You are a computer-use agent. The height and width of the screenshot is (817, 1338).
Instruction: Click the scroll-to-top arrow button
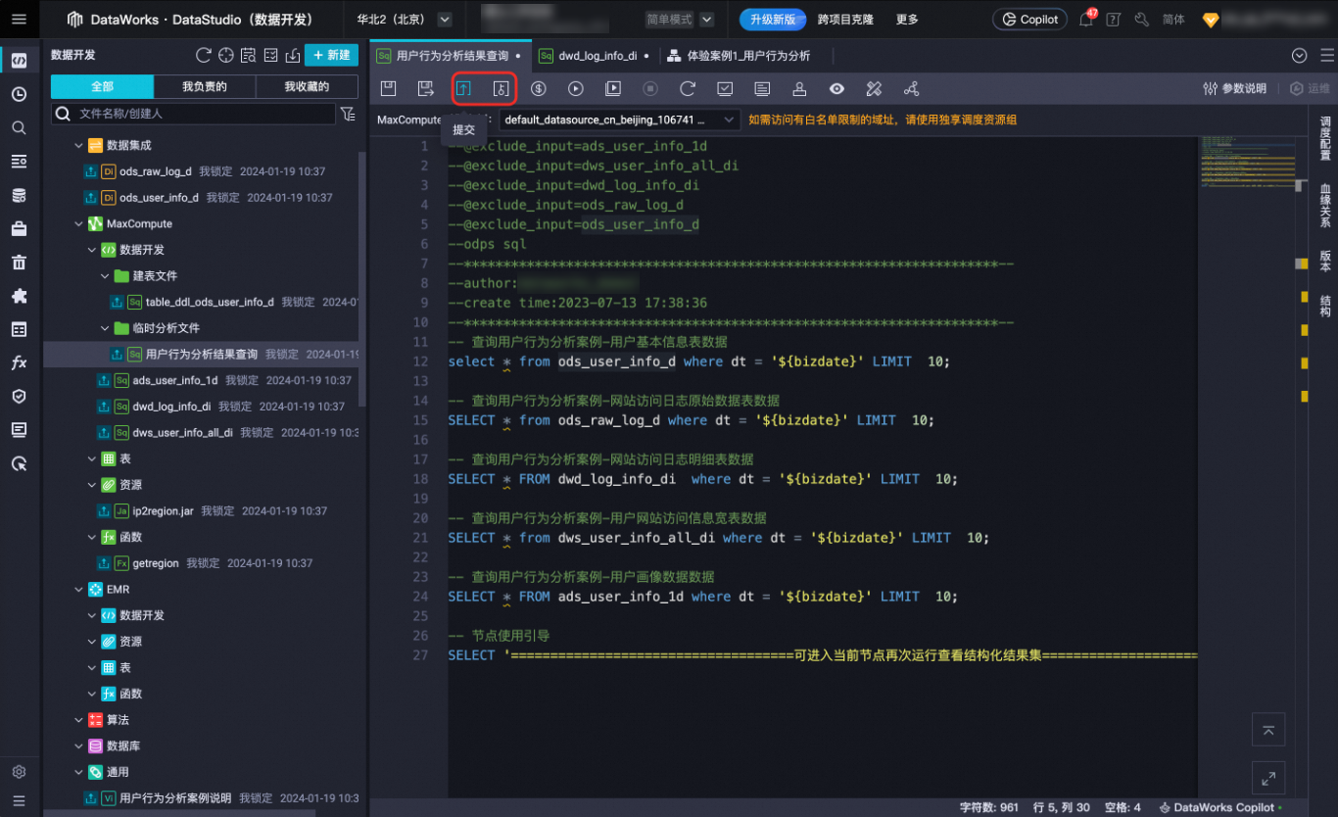click(x=1268, y=730)
